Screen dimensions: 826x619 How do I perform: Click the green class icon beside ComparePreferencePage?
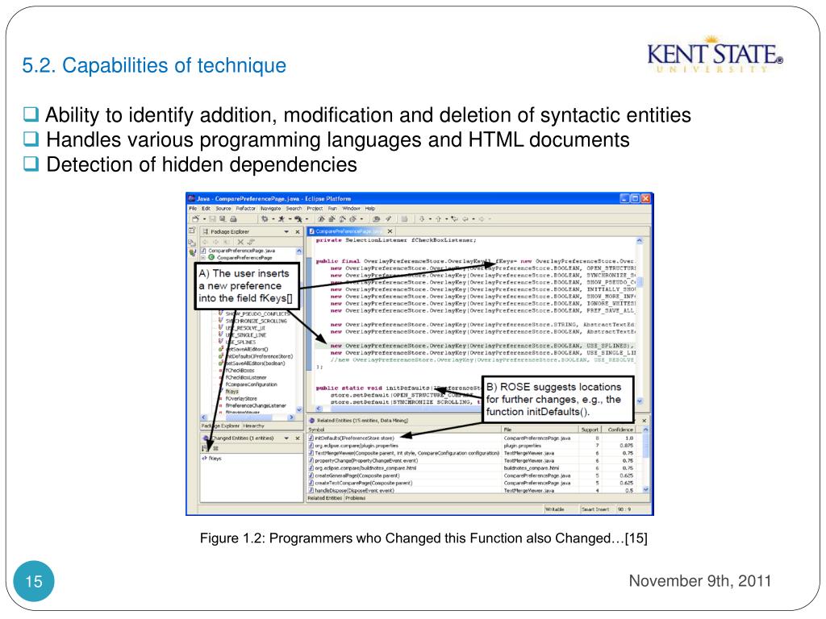(x=211, y=258)
